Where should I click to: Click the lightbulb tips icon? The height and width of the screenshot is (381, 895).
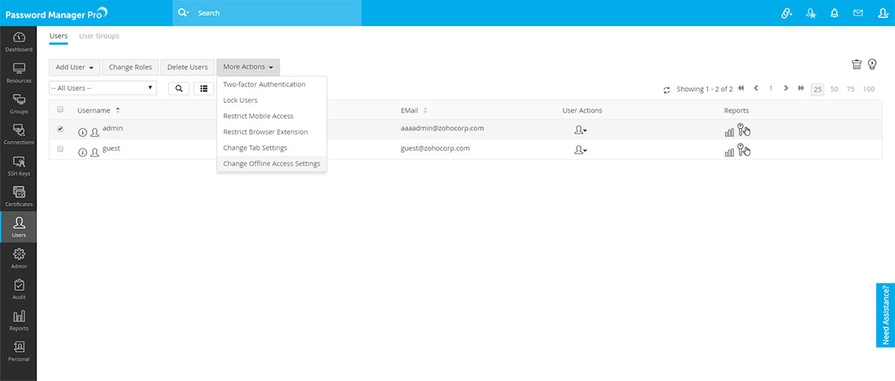(x=872, y=65)
